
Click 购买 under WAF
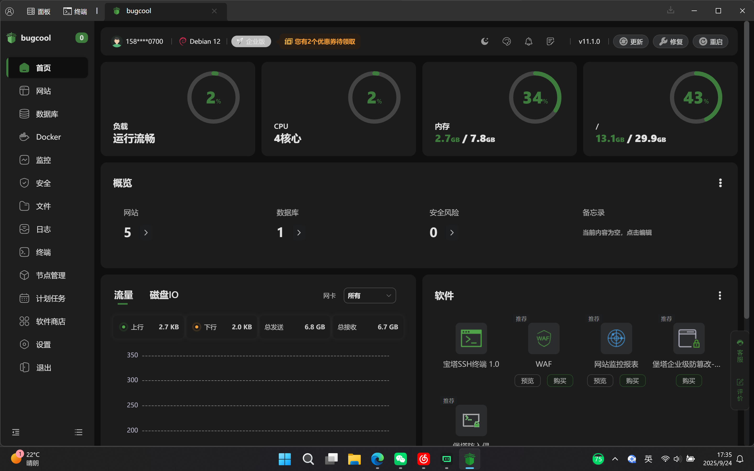(x=560, y=381)
